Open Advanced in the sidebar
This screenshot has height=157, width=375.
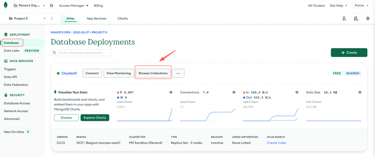click(11, 119)
